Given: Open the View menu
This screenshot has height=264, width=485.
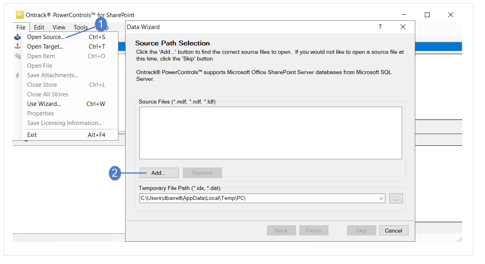Looking at the screenshot, I should [x=59, y=27].
